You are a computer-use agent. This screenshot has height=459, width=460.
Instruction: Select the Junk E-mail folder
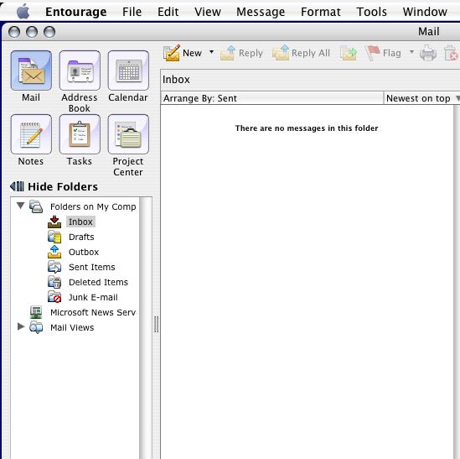tap(93, 297)
